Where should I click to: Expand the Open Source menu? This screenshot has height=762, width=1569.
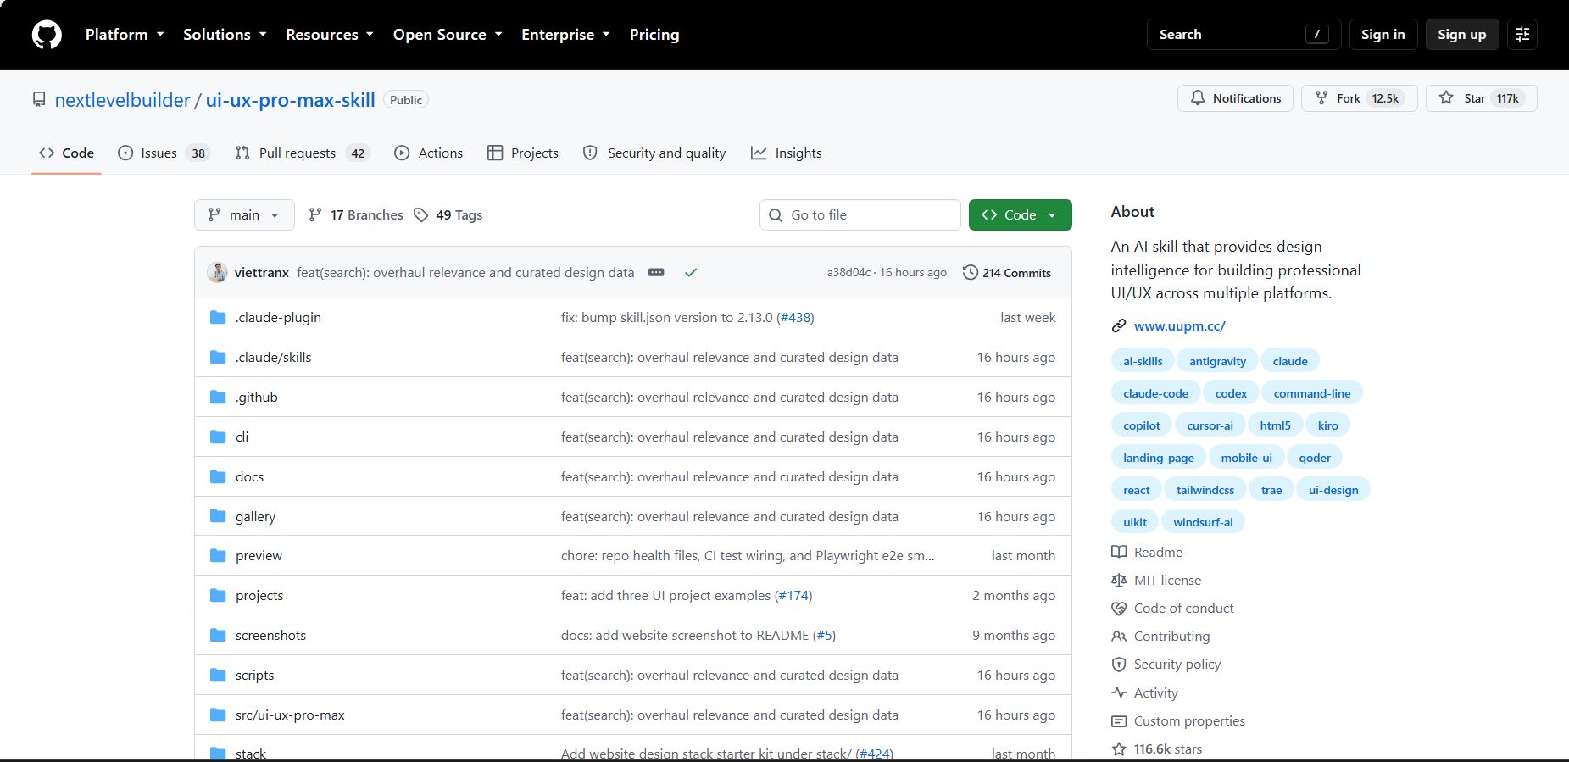point(448,35)
